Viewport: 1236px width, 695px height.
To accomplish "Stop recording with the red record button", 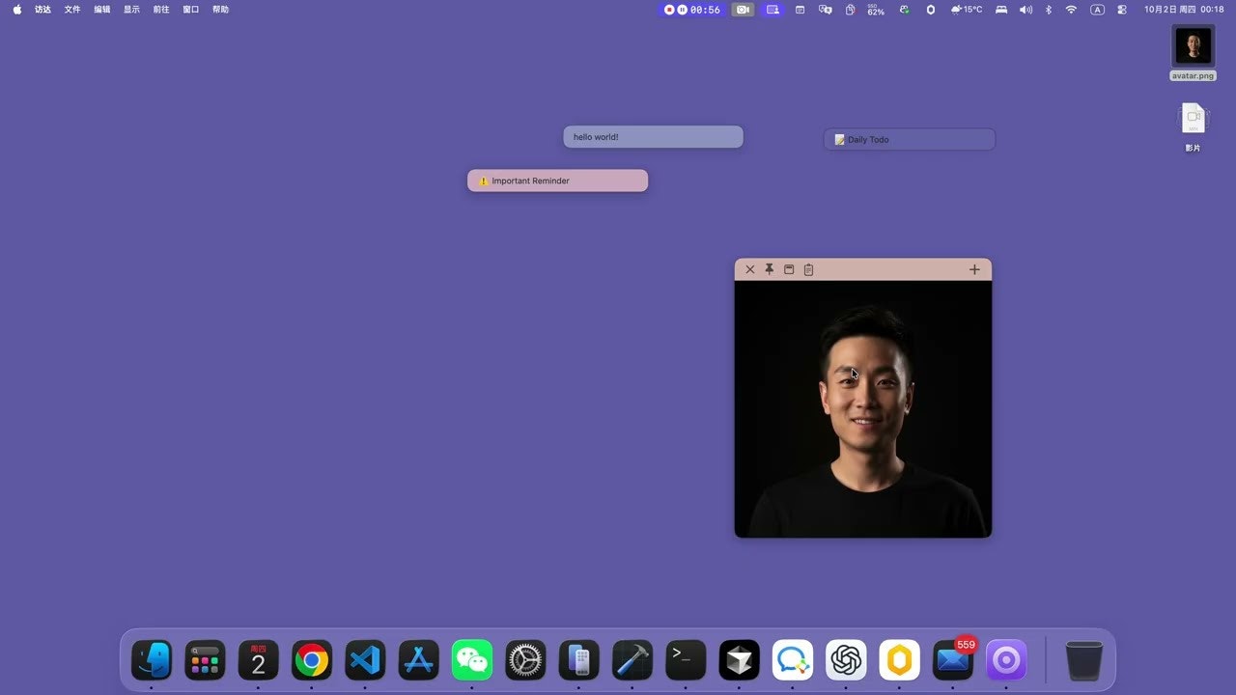I will point(668,10).
